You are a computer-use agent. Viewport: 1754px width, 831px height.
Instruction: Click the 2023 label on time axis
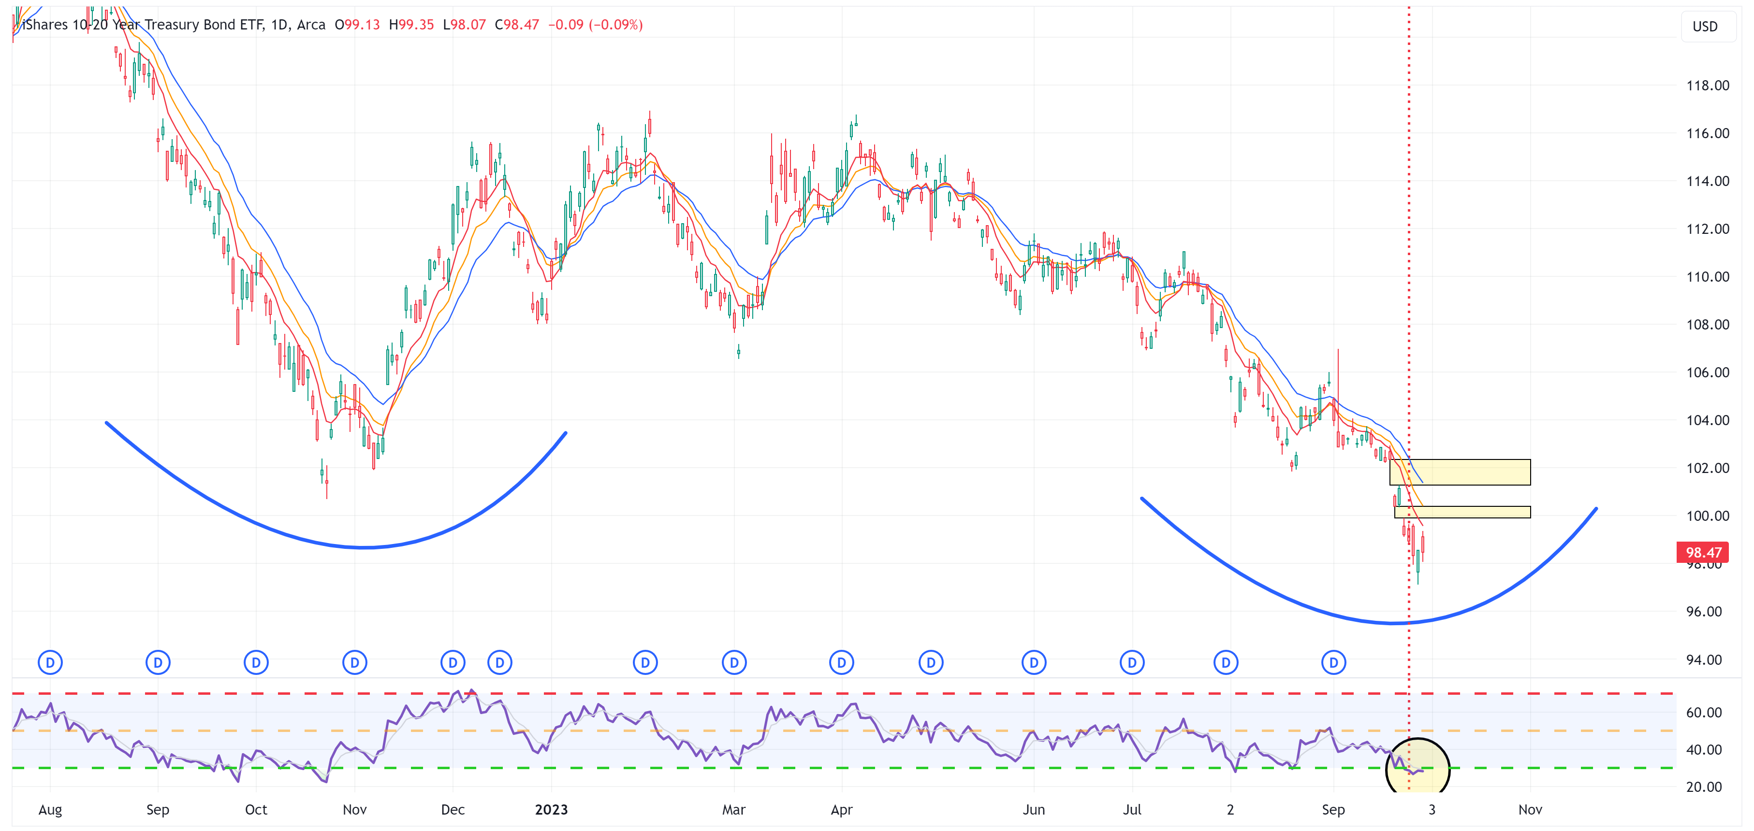tap(551, 809)
